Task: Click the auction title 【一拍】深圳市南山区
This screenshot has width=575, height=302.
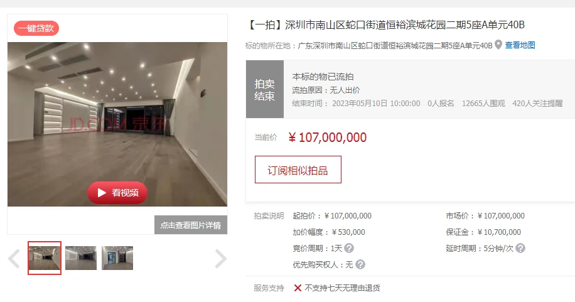Action: click(385, 25)
